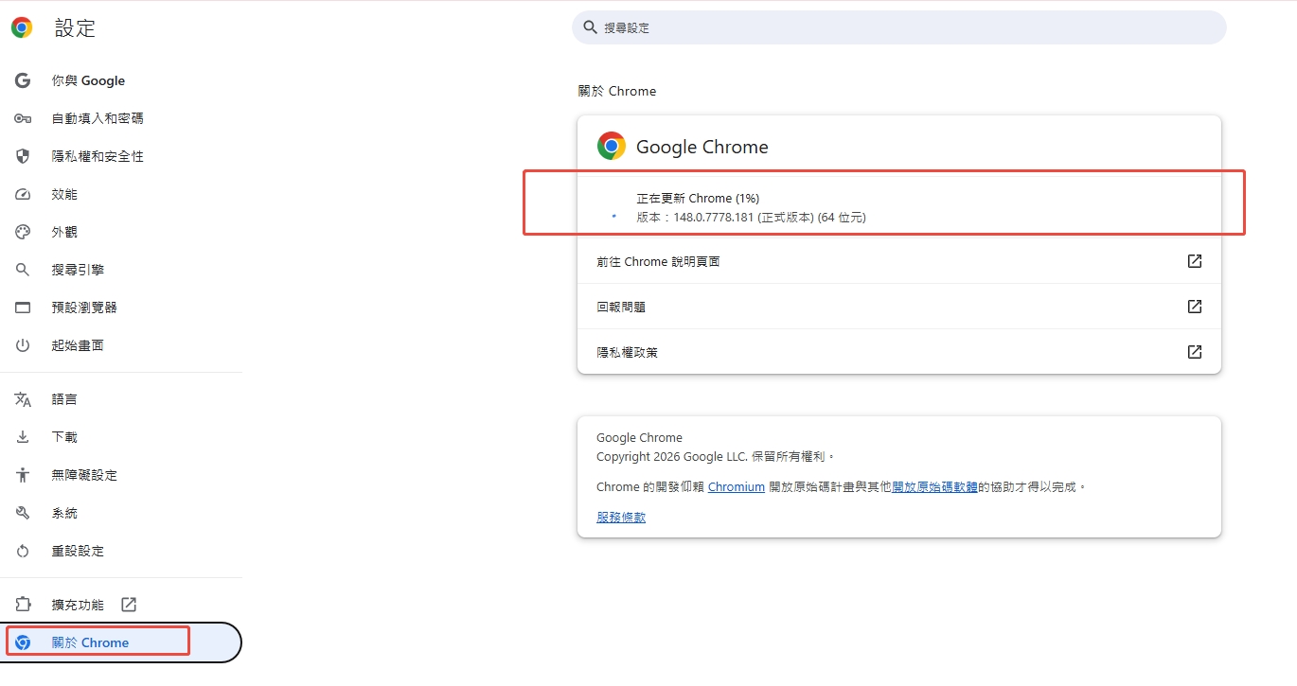Click the Chrome icon in 關於 Chrome item
1297x686 pixels.
(x=23, y=642)
